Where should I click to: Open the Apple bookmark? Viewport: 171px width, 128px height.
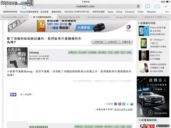110,12
